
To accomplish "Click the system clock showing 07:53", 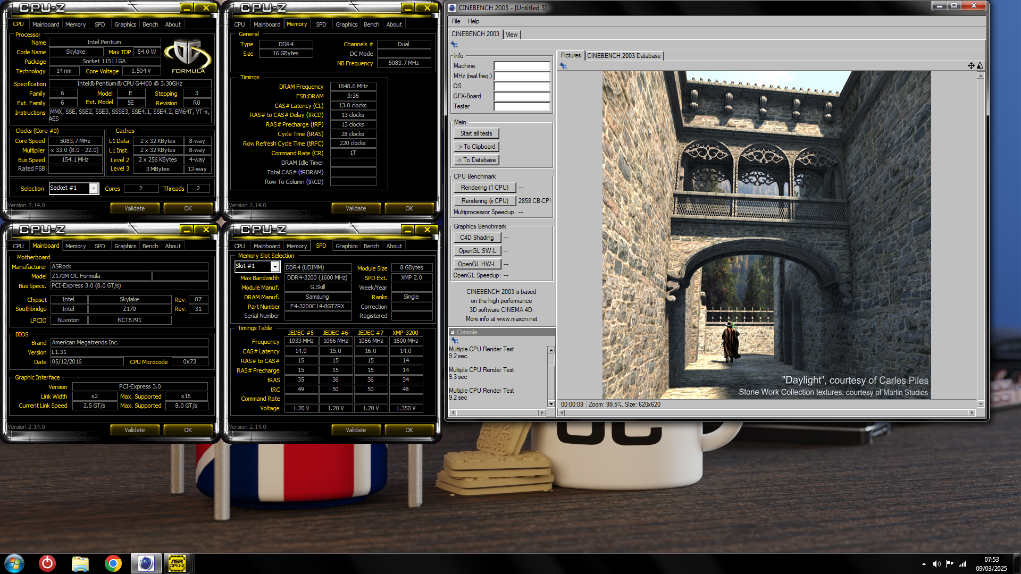I will tap(991, 560).
